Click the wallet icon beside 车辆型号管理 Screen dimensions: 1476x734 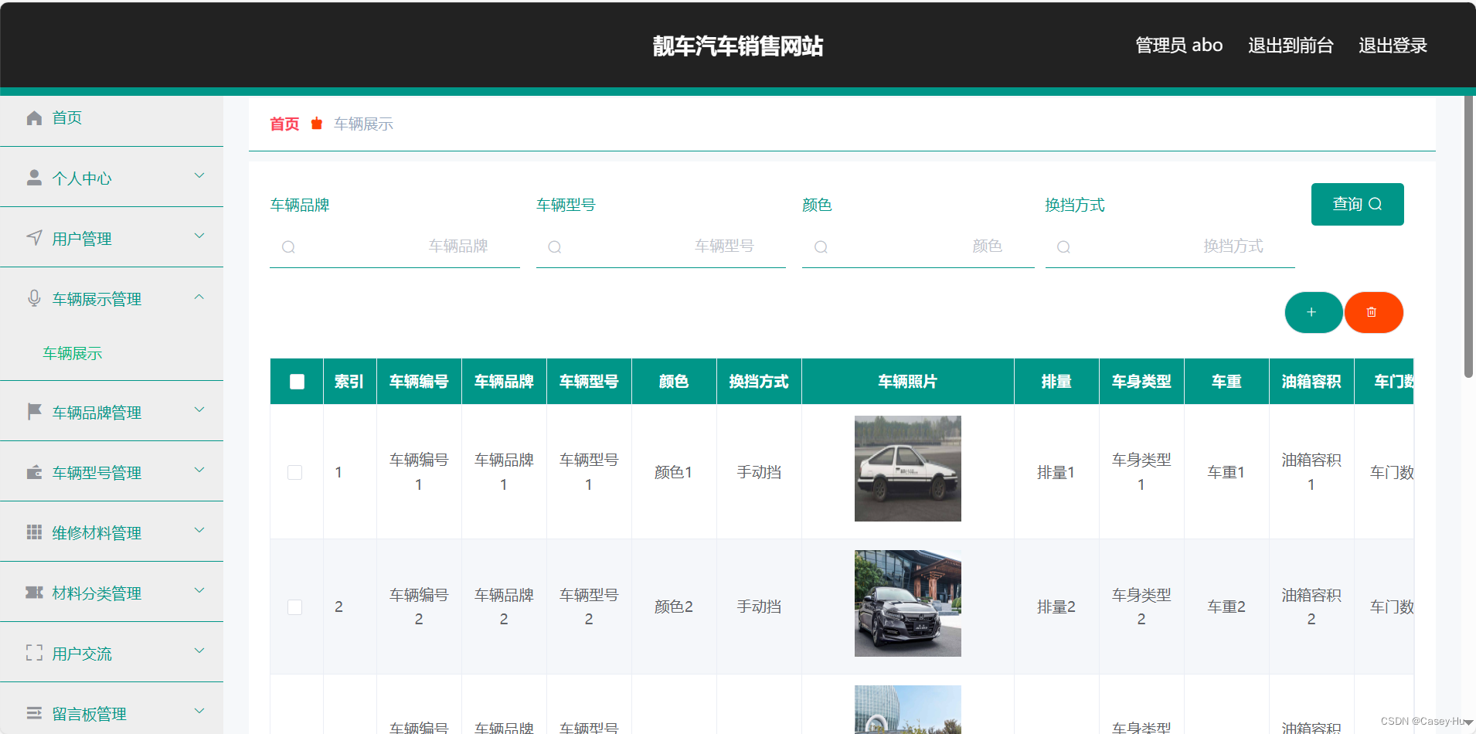pos(34,472)
